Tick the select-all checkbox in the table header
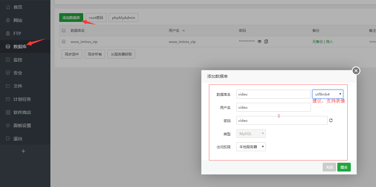 tap(64, 30)
